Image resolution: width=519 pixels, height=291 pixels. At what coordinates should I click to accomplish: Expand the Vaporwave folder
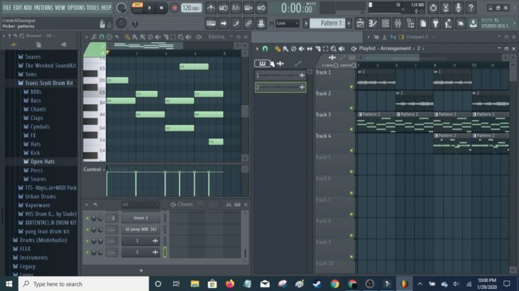tap(33, 205)
